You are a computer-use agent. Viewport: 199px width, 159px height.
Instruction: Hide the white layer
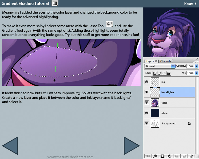(147, 113)
